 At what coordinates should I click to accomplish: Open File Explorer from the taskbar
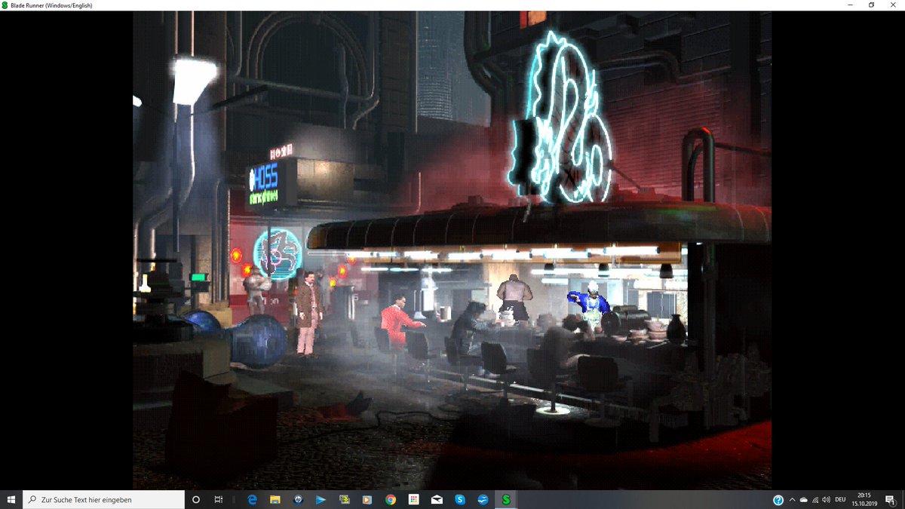pyautogui.click(x=275, y=499)
